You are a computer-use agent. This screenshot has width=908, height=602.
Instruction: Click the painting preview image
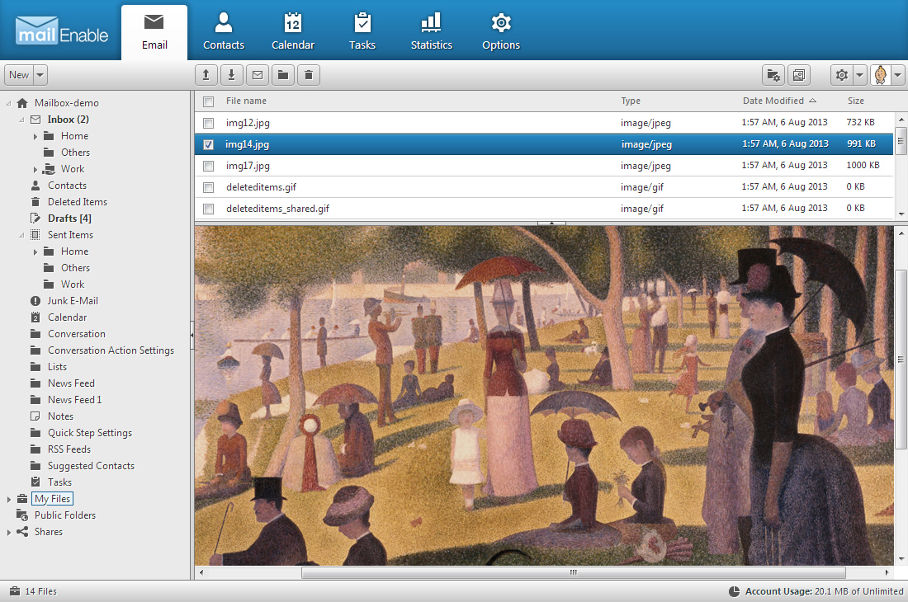(x=544, y=396)
